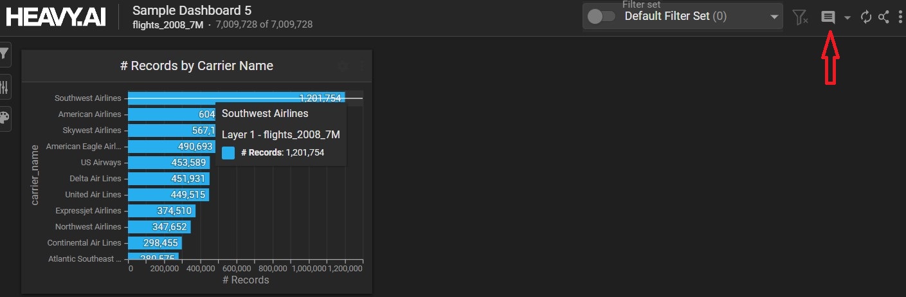Screen dimensions: 906x297
Task: Open chart settings gear on Records chart
Action: click(343, 66)
